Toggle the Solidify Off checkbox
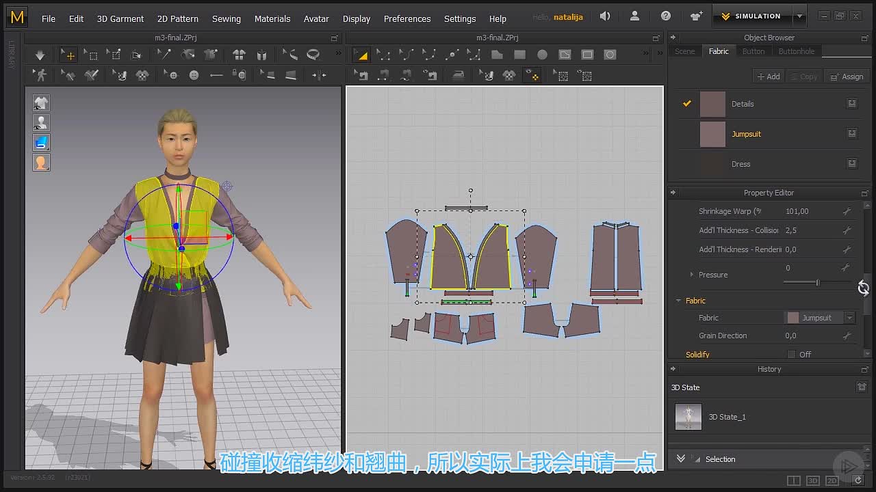Image resolution: width=876 pixels, height=492 pixels. pos(791,355)
